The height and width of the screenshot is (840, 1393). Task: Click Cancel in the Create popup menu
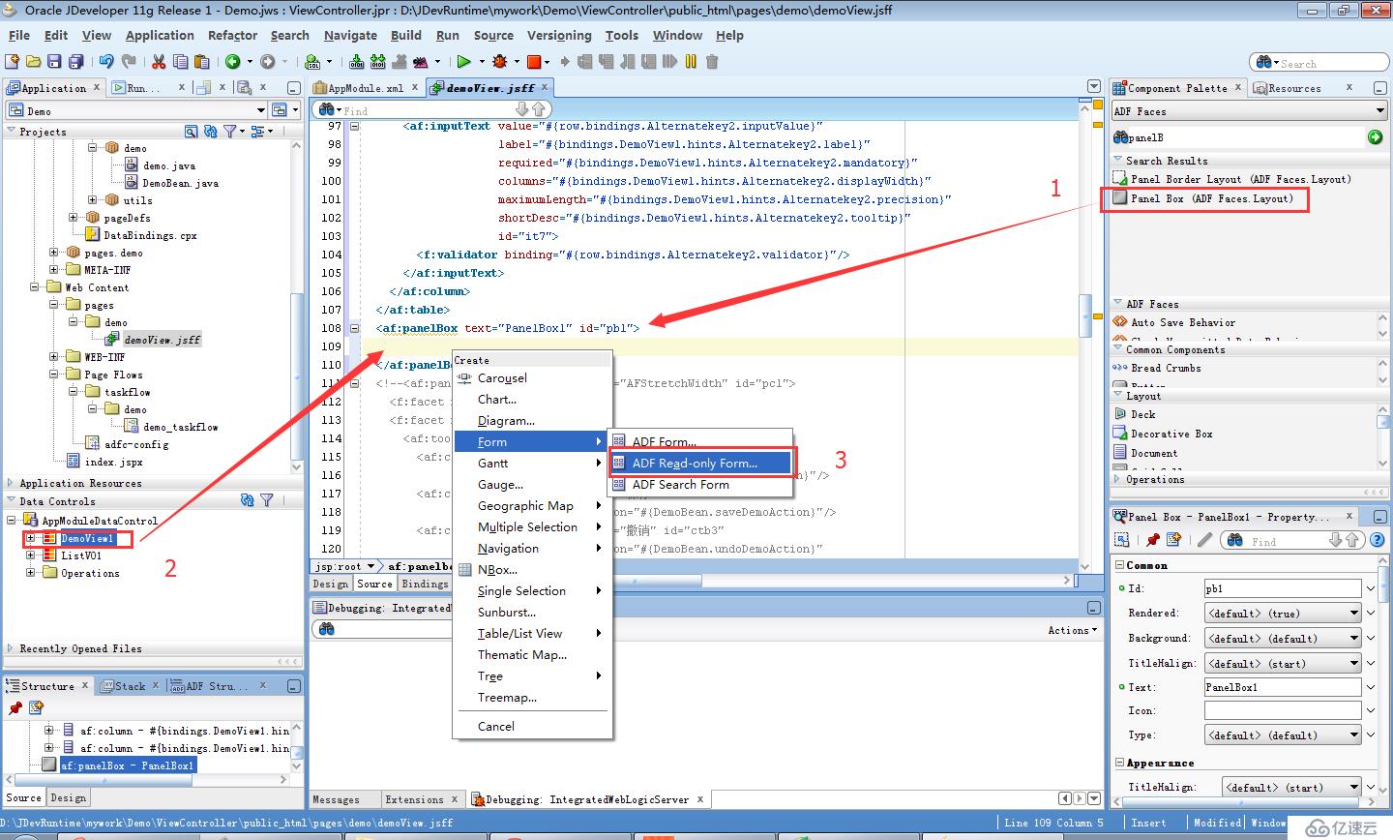click(531, 726)
